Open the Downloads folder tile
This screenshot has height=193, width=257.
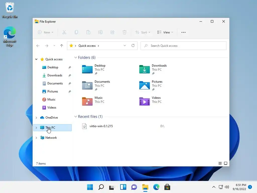coord(153,69)
